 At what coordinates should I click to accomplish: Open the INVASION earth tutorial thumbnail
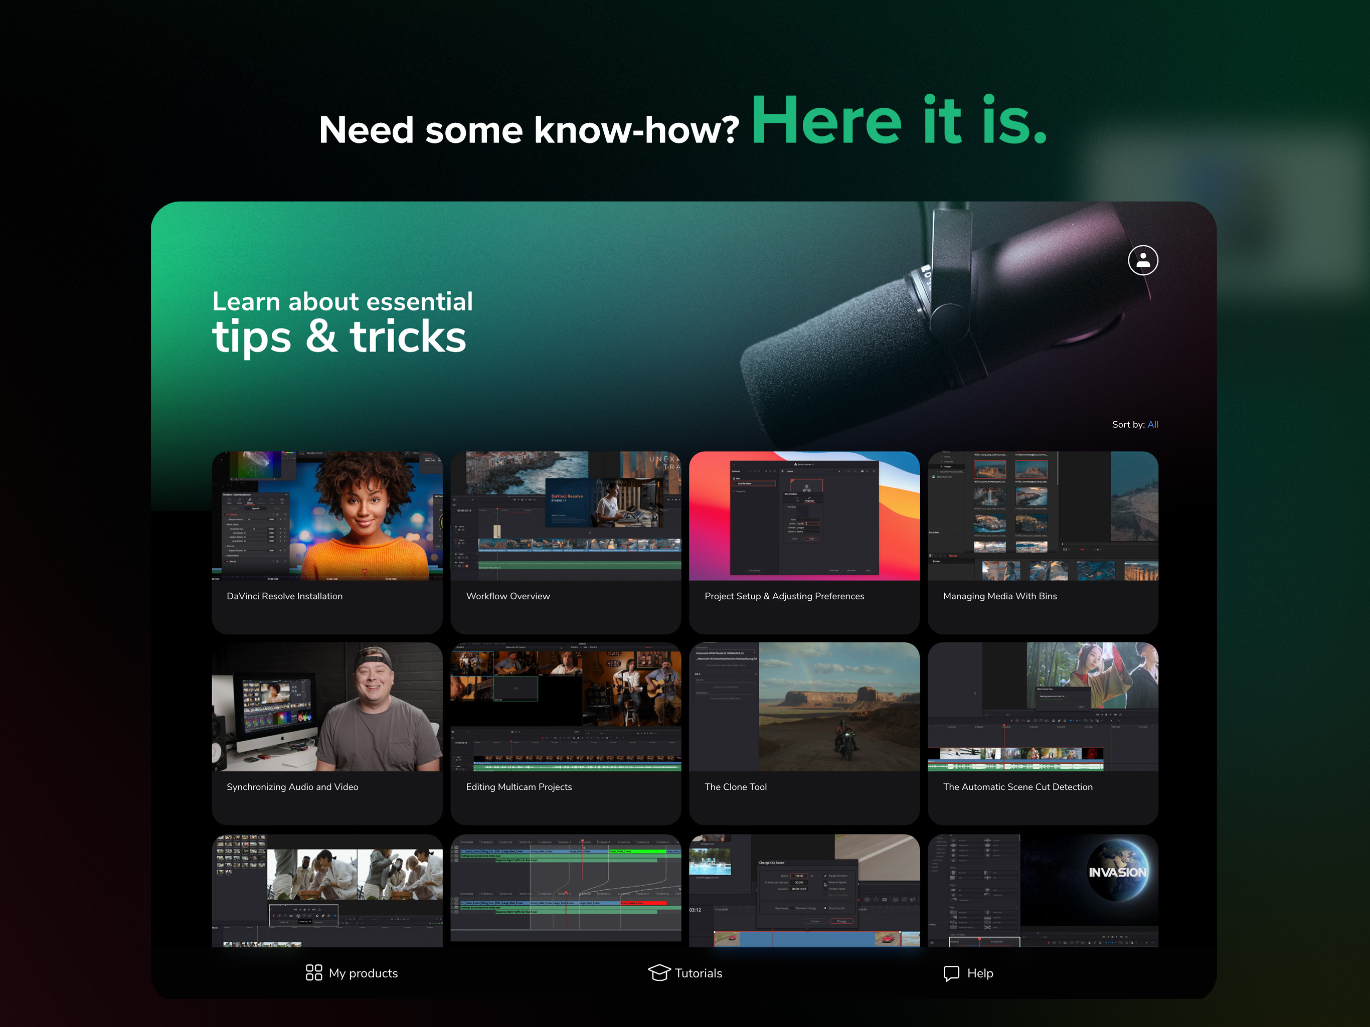click(1043, 891)
